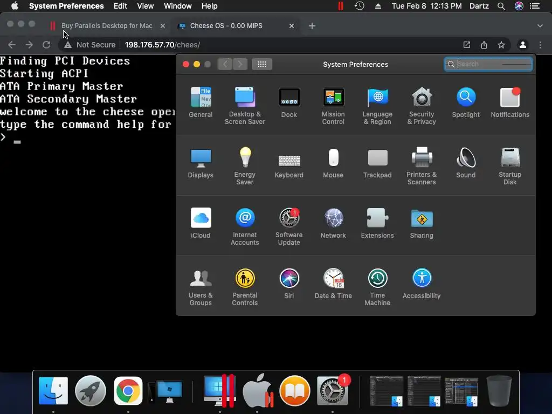
Task: Open Security & Privacy preferences
Action: 422,106
